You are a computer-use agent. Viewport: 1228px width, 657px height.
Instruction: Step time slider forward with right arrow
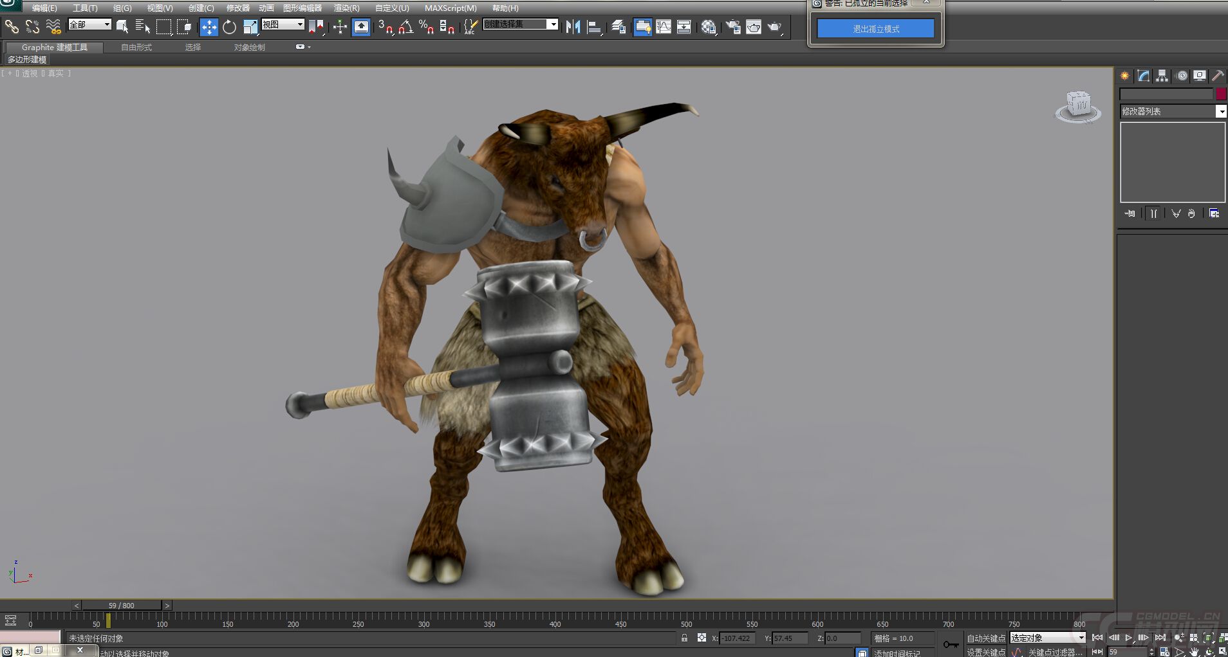click(167, 605)
